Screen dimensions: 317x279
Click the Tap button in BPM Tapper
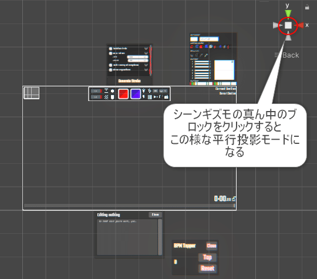(x=207, y=257)
